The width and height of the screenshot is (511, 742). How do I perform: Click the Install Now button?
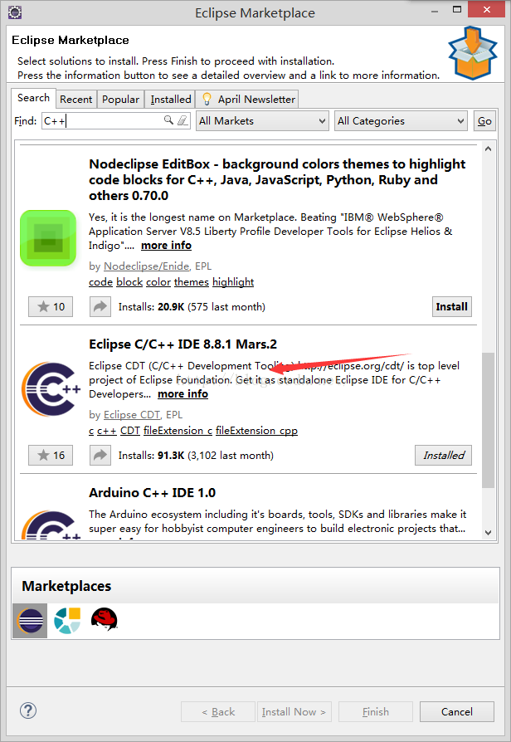[x=294, y=712]
